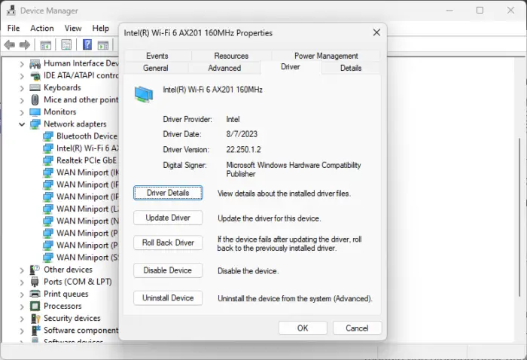Click the Uninstall Device button
This screenshot has width=527, height=360.
point(168,297)
